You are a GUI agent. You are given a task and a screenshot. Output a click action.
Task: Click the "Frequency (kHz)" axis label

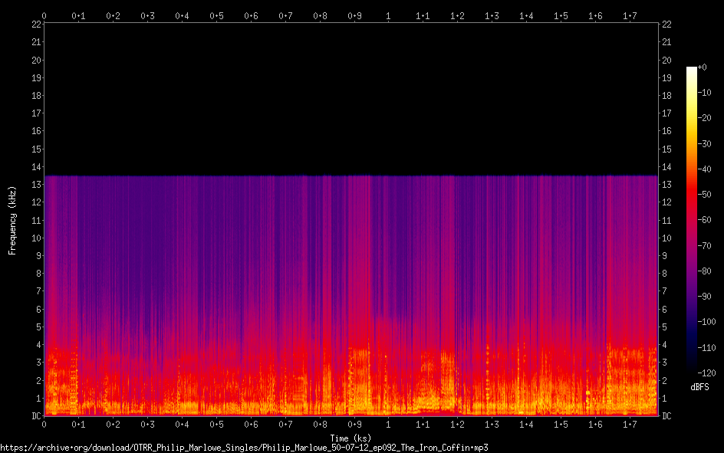(x=12, y=220)
